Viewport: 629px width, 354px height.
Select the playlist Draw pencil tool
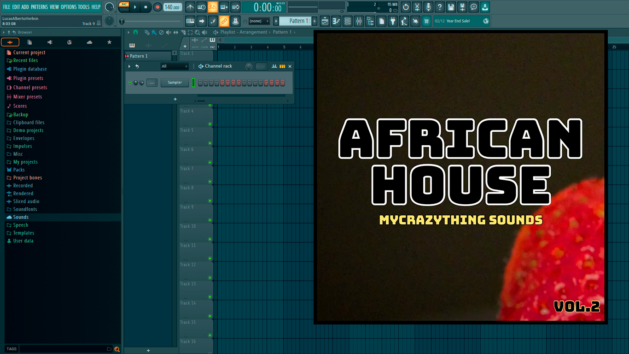pyautogui.click(x=146, y=32)
